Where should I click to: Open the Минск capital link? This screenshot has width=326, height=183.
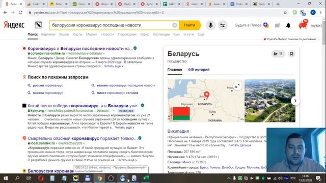[x=187, y=162]
